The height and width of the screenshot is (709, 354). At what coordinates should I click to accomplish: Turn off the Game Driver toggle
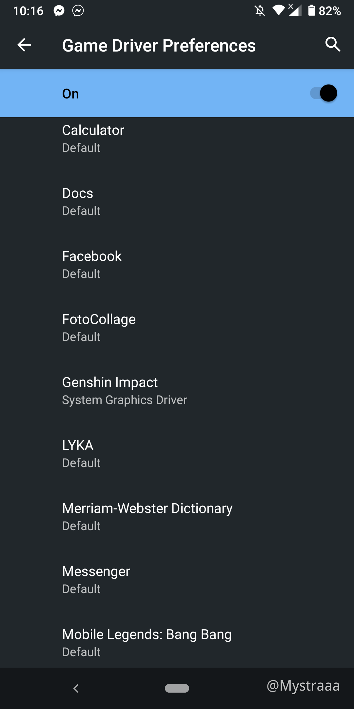[324, 94]
